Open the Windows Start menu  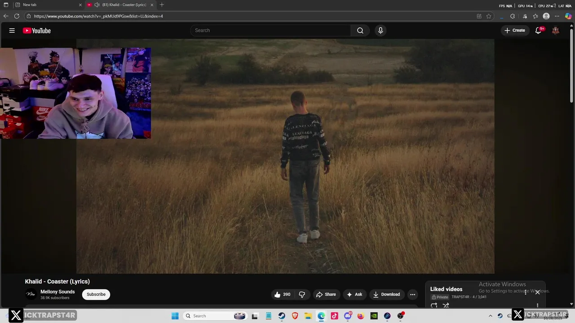pyautogui.click(x=175, y=316)
